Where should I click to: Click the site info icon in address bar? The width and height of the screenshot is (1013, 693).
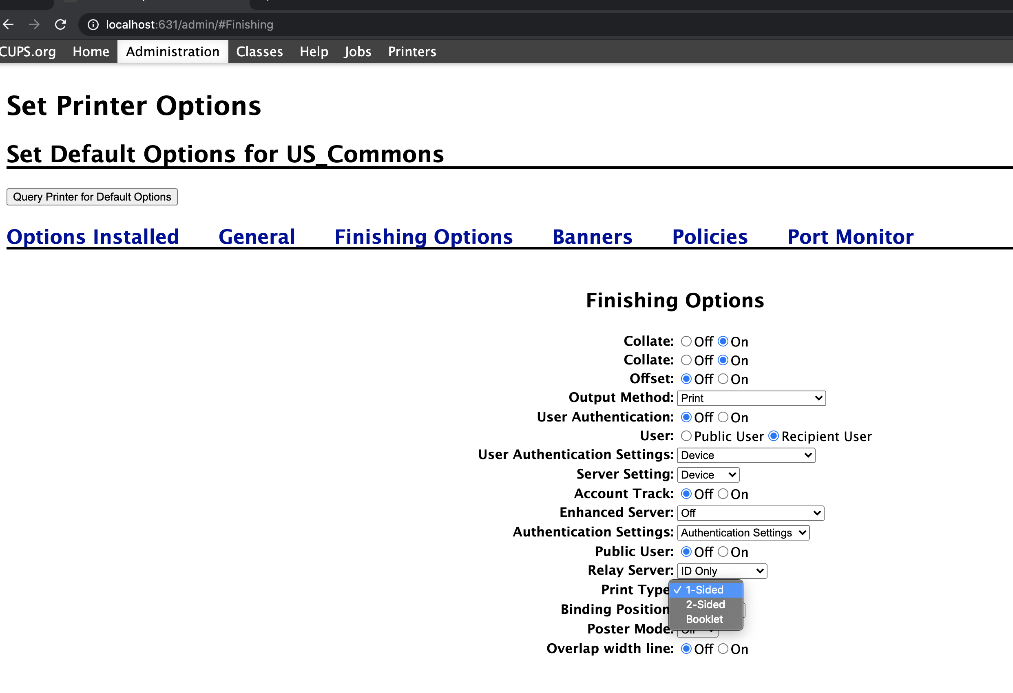click(93, 24)
